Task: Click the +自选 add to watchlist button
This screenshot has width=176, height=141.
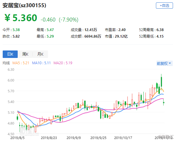Action: pos(164,5)
